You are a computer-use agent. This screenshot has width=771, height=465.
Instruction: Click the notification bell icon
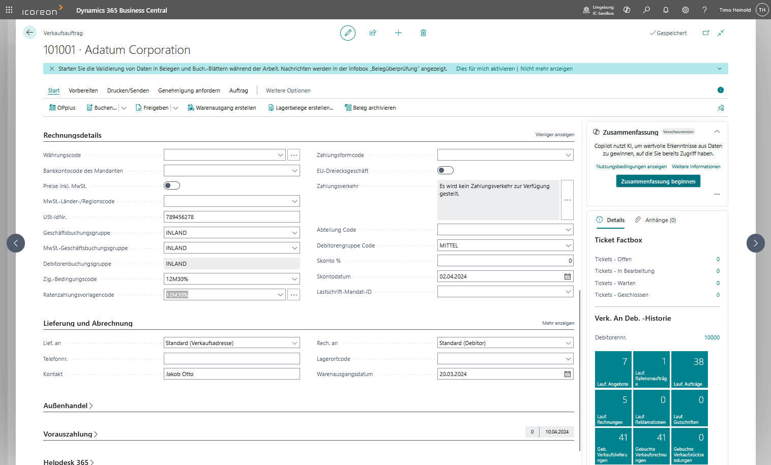(x=666, y=10)
